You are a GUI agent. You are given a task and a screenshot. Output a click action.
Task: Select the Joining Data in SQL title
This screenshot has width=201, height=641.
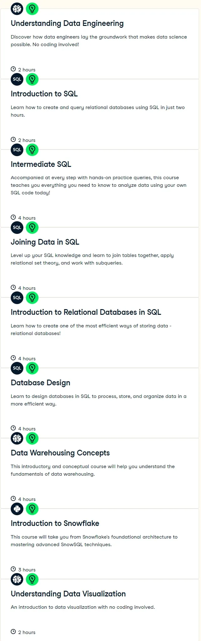[45, 242]
